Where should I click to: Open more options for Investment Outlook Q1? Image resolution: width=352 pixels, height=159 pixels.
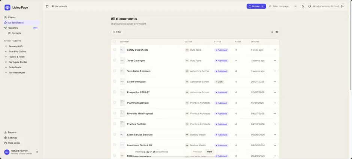click(275, 145)
